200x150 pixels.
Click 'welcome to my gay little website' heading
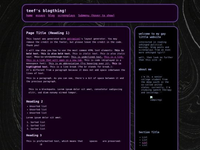click(x=152, y=36)
